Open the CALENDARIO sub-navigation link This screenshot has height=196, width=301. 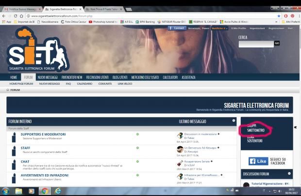point(84,84)
